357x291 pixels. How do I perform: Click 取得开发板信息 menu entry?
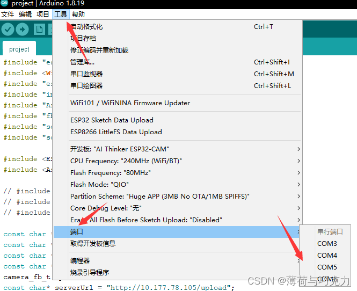tap(177, 244)
